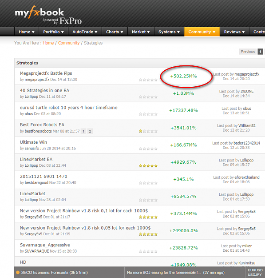Image resolution: width=265 pixels, height=278 pixels.
Task: Open the Charts menu
Action: (x=115, y=32)
